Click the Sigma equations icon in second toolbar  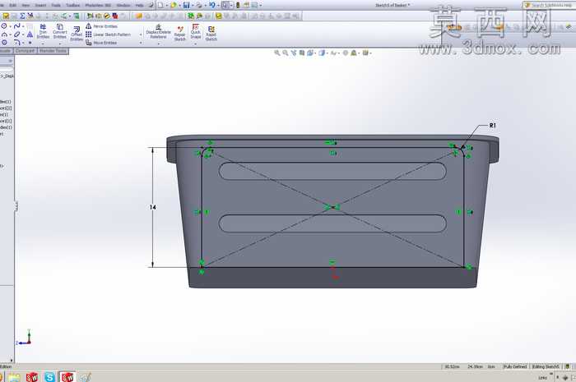[x=22, y=16]
